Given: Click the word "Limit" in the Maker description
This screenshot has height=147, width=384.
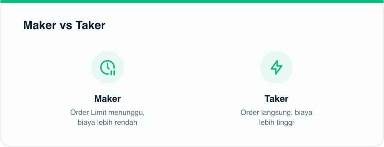Looking at the screenshot, I should click(x=99, y=113).
